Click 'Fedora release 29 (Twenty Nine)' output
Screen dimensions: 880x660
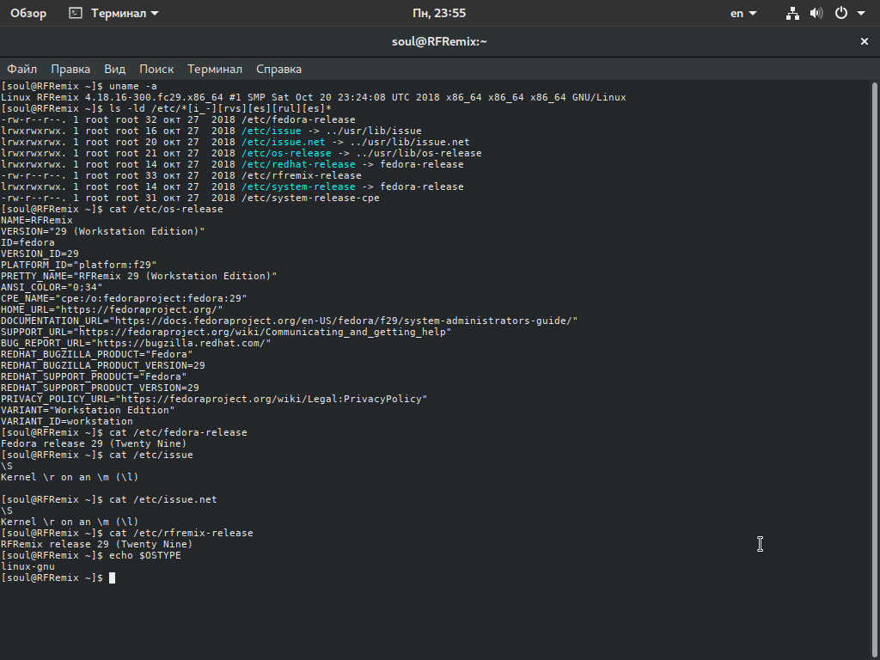pyautogui.click(x=95, y=443)
